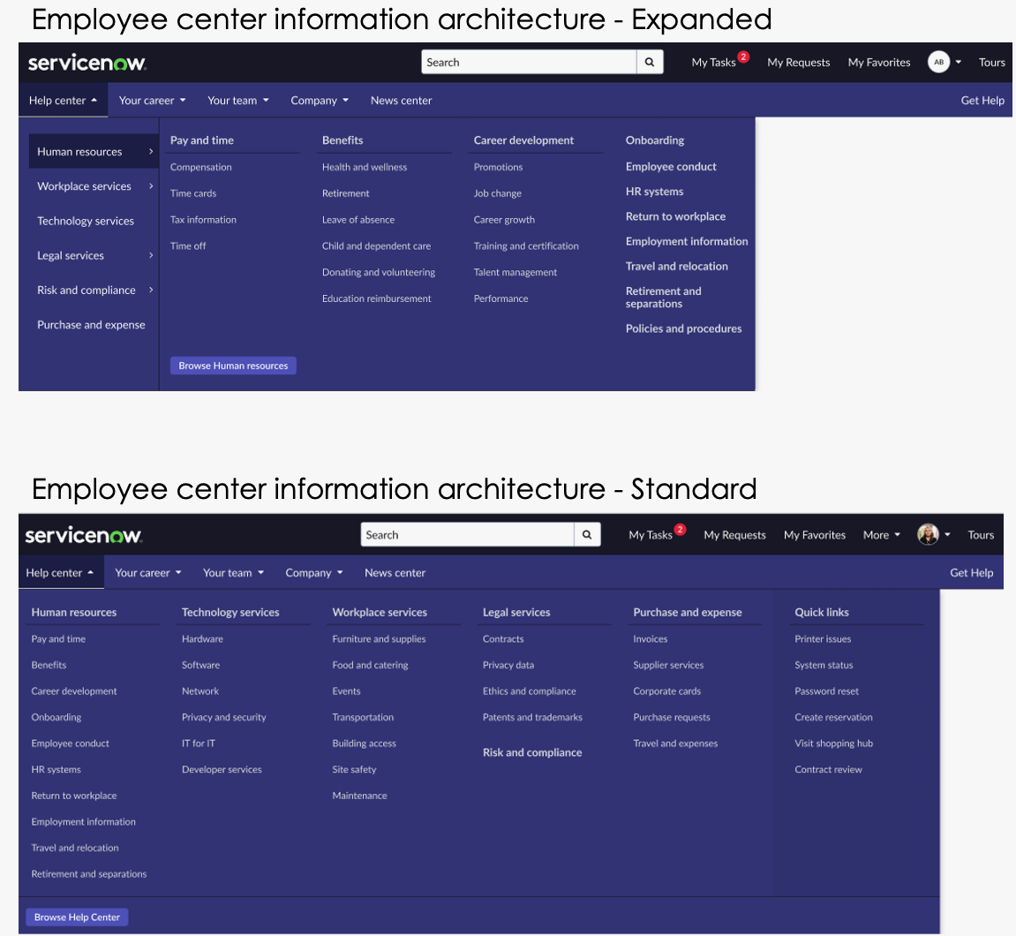This screenshot has height=936, width=1016.
Task: Select Purchase and expense in Expanded side menu
Action: pyautogui.click(x=91, y=325)
